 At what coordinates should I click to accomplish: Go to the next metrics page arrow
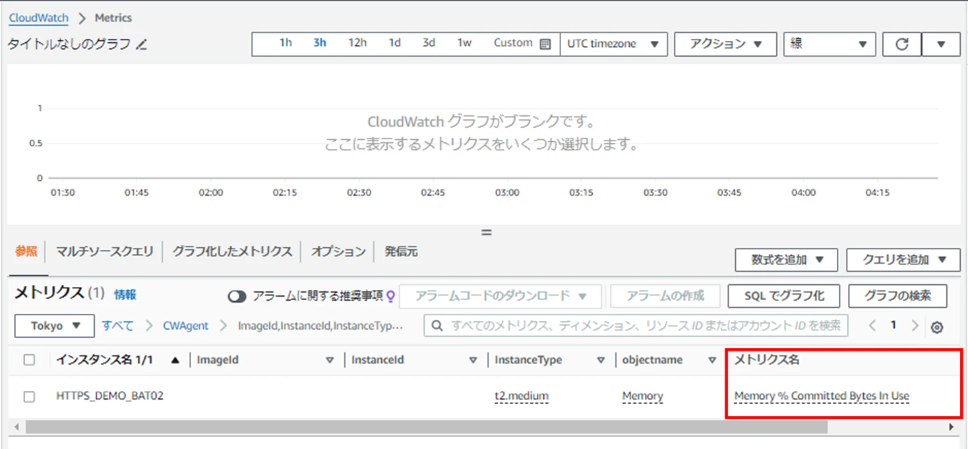tap(915, 326)
